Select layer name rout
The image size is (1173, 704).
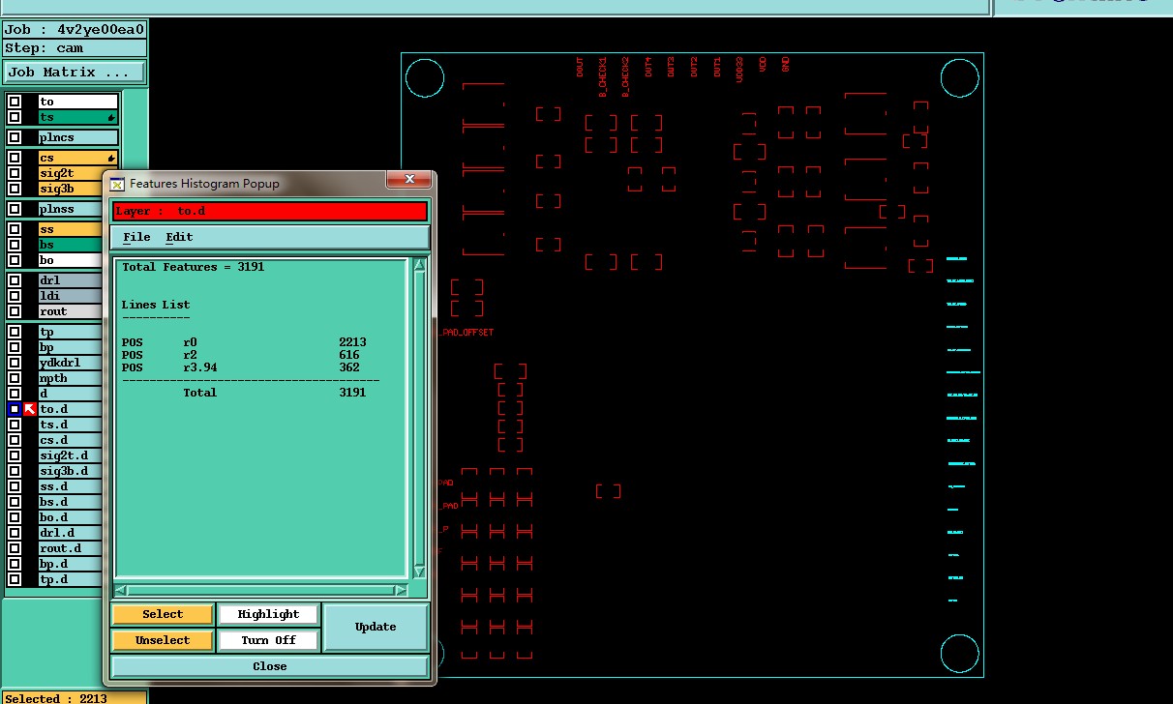coord(71,311)
